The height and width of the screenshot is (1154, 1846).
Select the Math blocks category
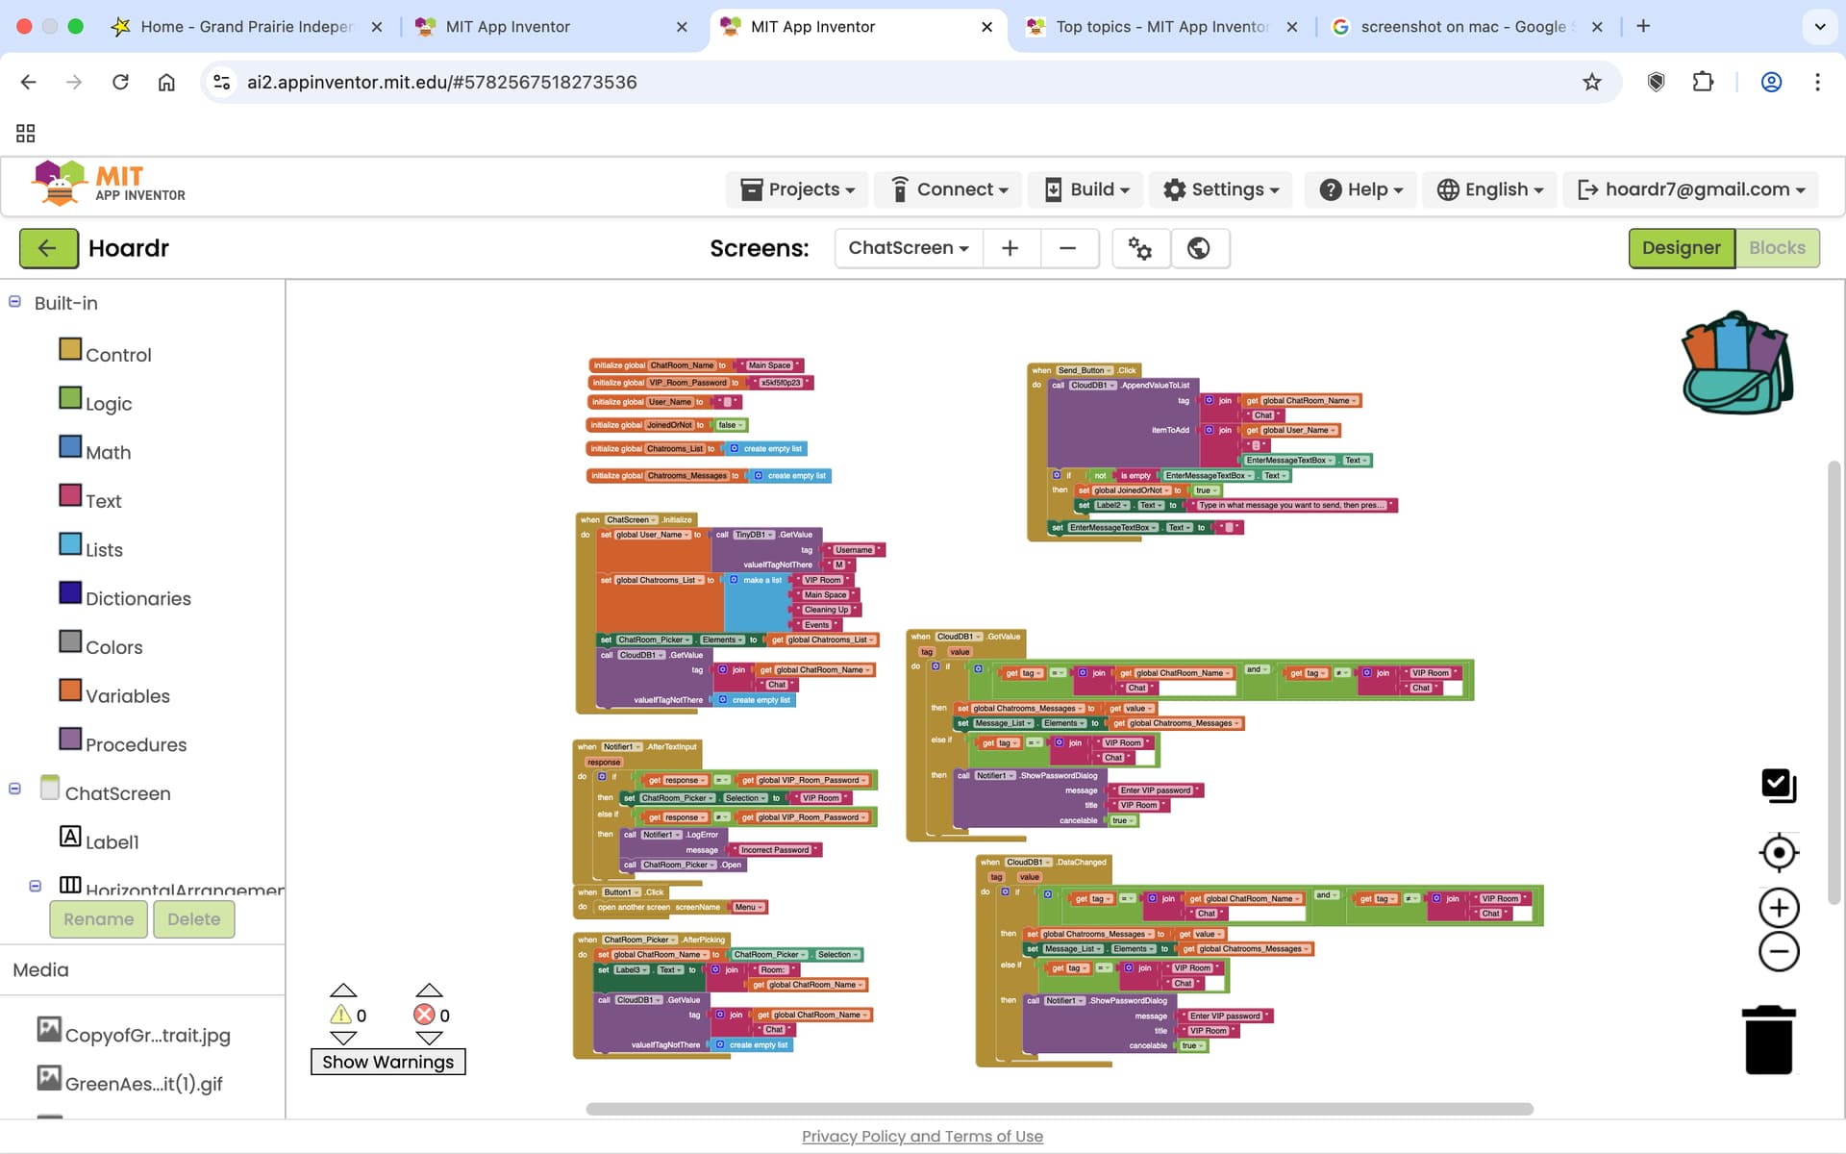(x=95, y=451)
